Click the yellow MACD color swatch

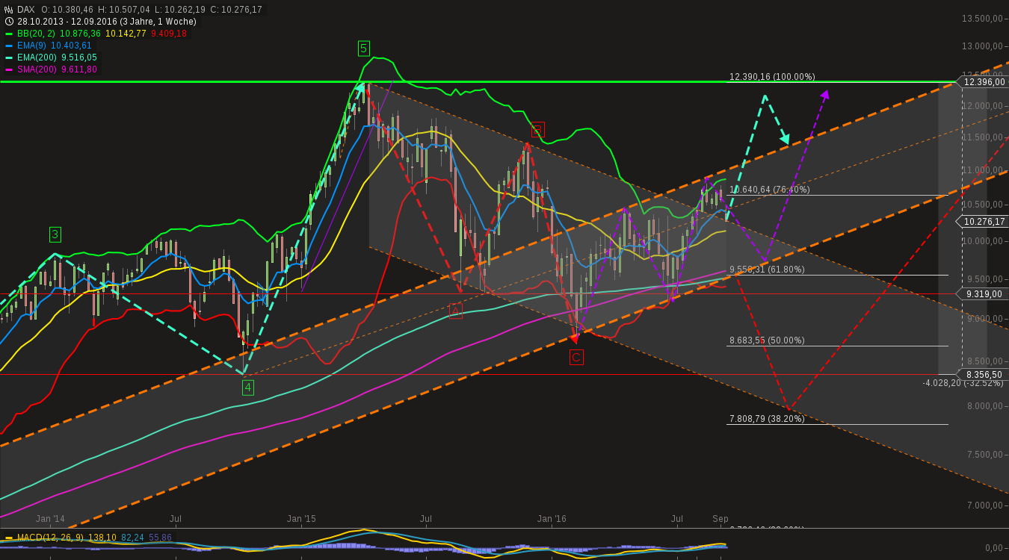click(9, 538)
